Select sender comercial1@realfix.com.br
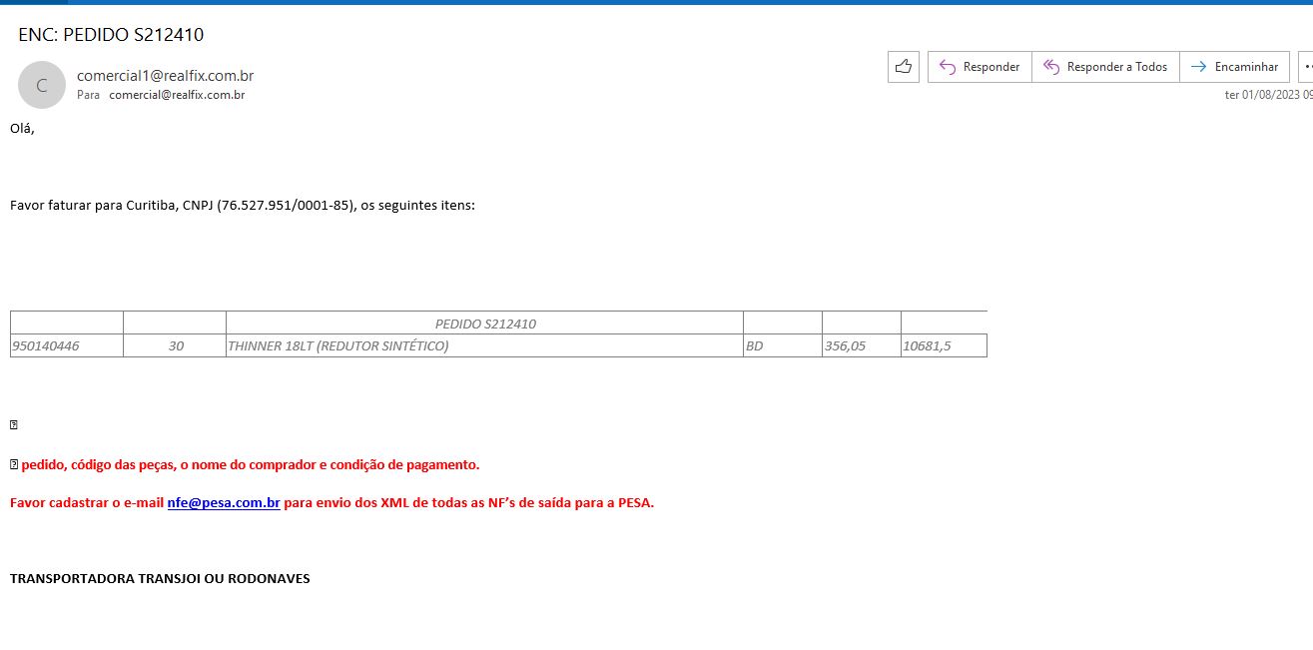Image resolution: width=1313 pixels, height=650 pixels. (x=165, y=76)
